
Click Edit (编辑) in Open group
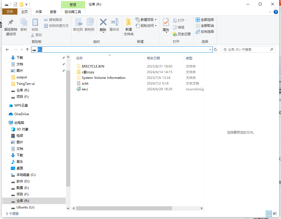(179, 27)
